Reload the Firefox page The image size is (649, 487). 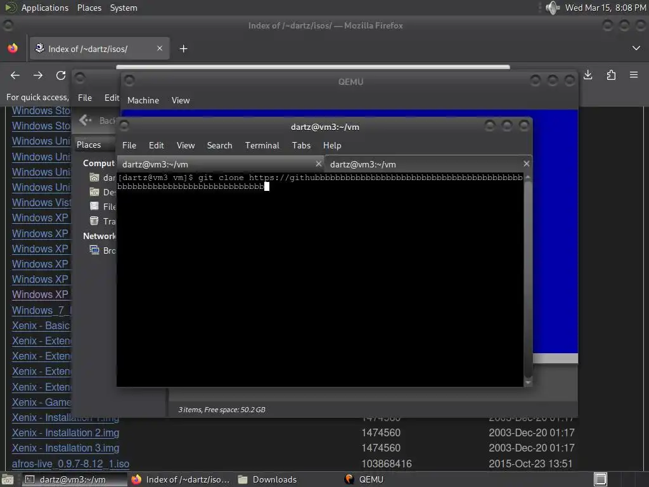61,75
